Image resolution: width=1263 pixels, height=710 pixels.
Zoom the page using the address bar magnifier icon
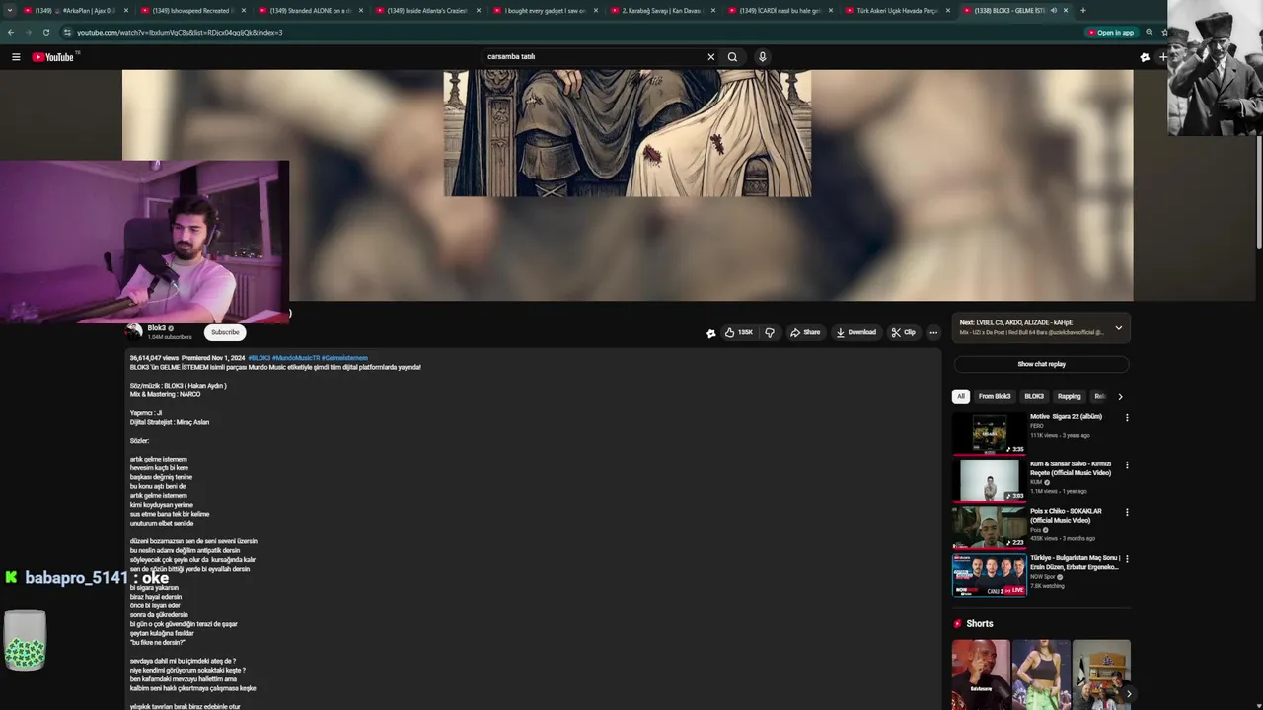[1149, 32]
